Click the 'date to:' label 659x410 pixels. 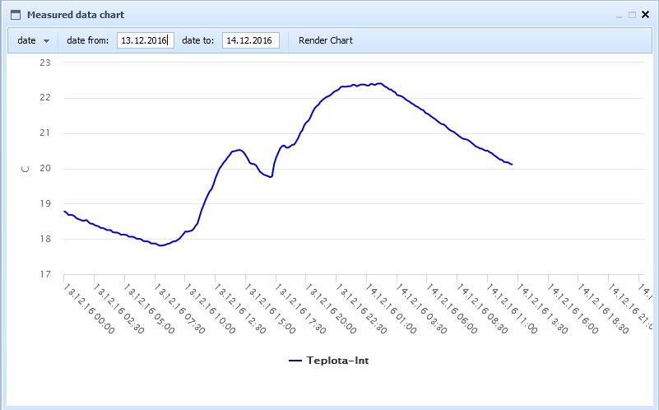coord(198,40)
